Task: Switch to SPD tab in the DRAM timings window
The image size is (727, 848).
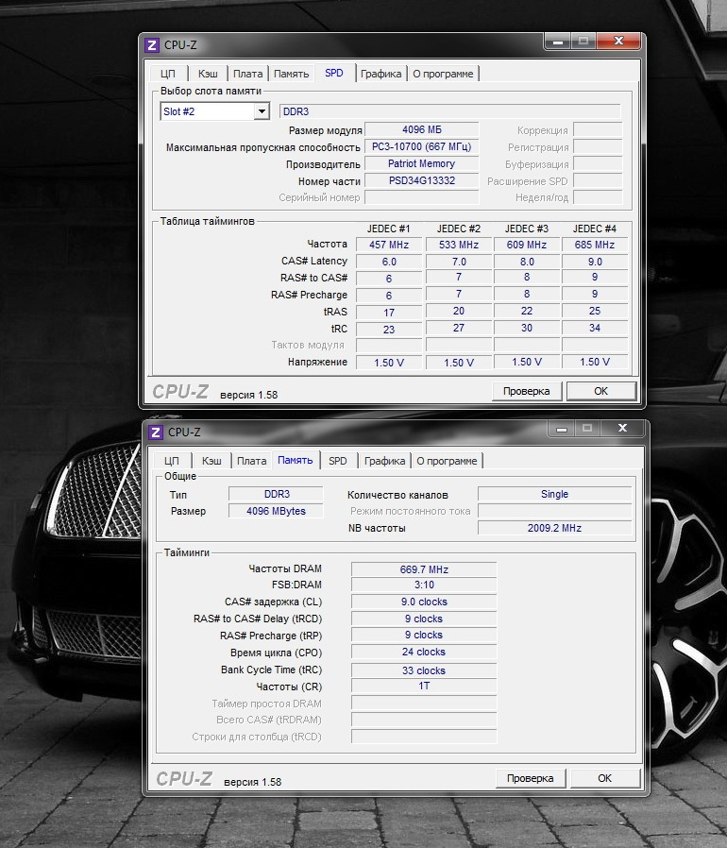Action: click(x=338, y=461)
